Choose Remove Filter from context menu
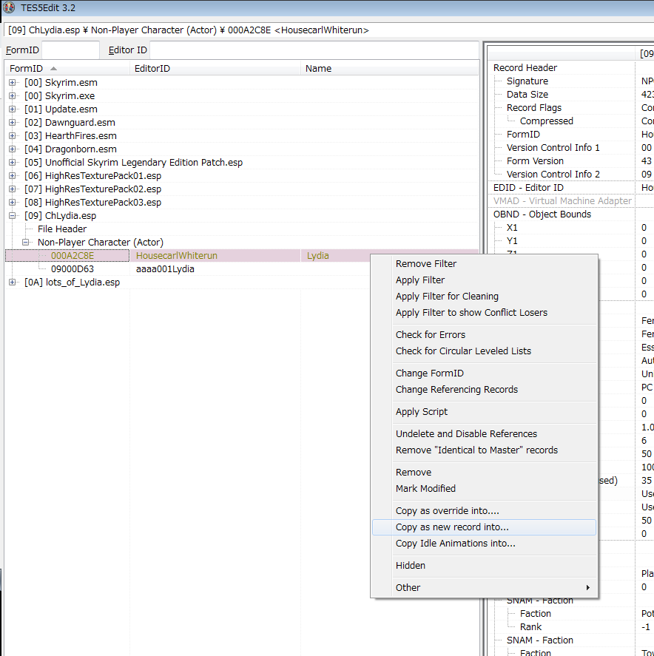The height and width of the screenshot is (656, 654). click(484, 264)
